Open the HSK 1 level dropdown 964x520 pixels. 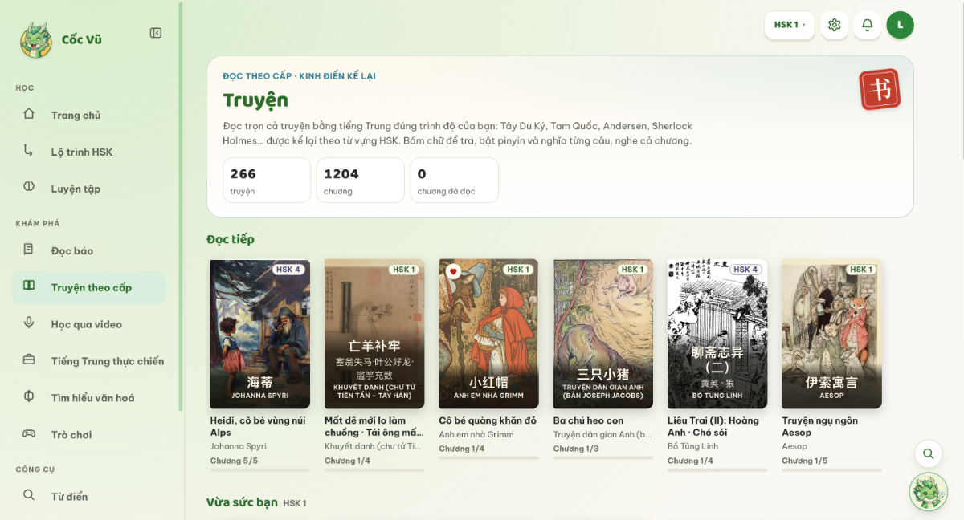pyautogui.click(x=790, y=25)
